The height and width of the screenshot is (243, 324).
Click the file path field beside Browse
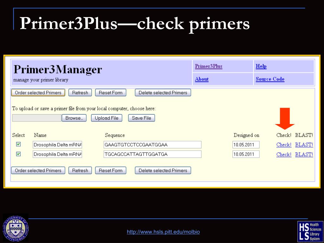[x=37, y=118]
